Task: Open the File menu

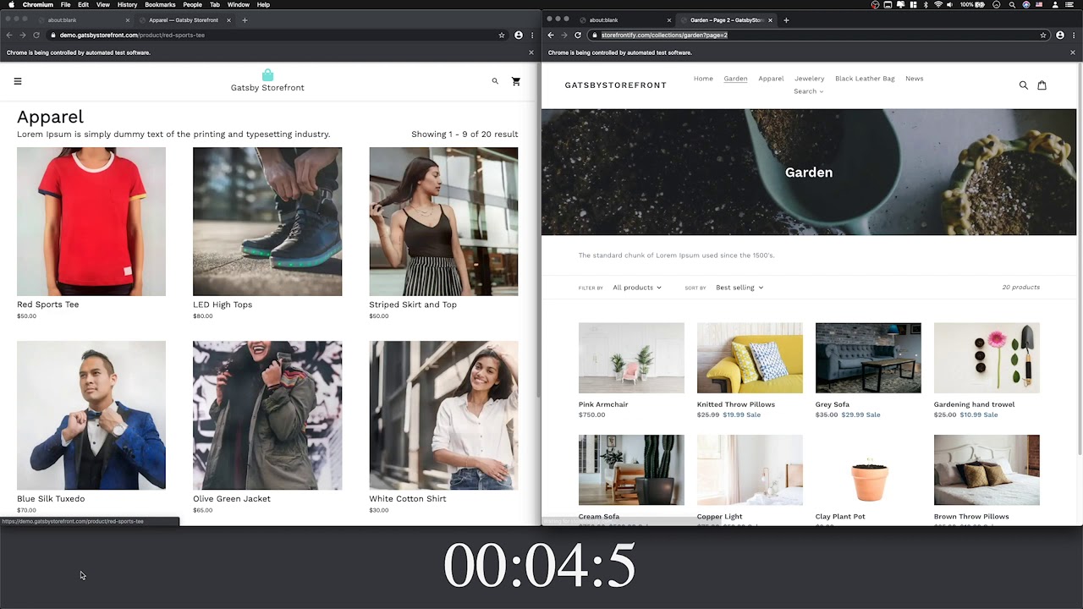Action: tap(65, 4)
